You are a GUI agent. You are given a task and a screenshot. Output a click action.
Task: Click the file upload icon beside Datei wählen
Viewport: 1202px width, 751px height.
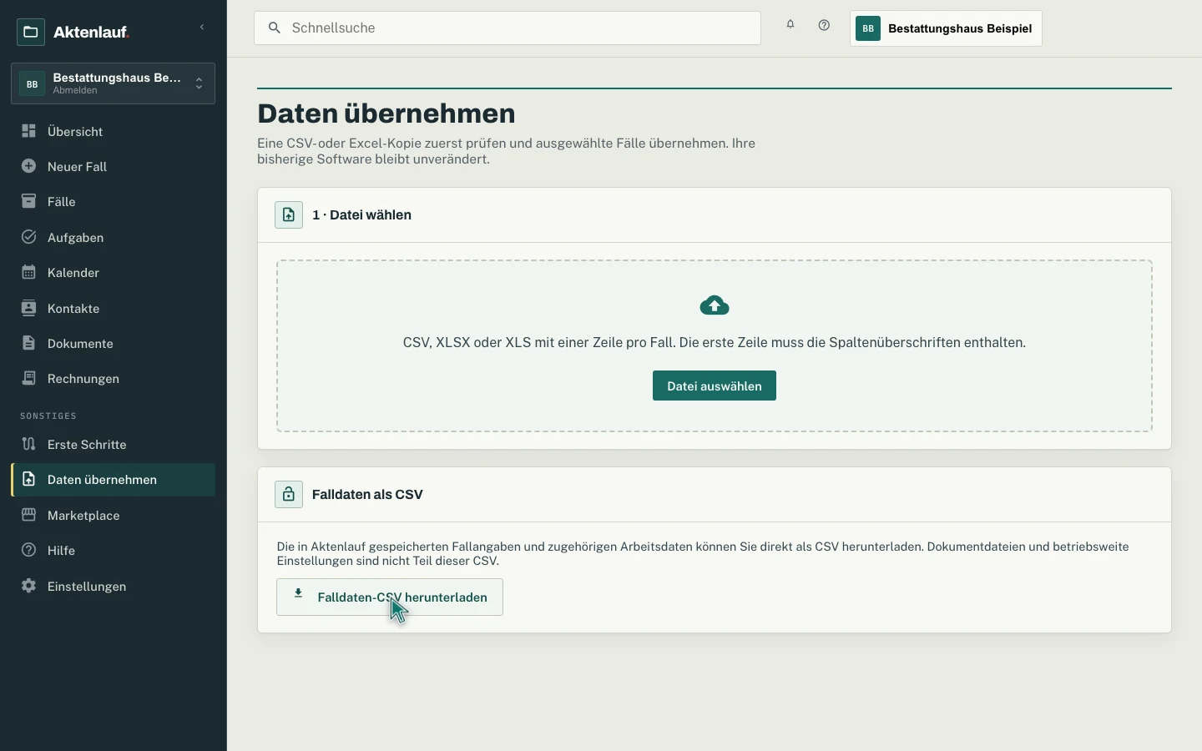[289, 214]
